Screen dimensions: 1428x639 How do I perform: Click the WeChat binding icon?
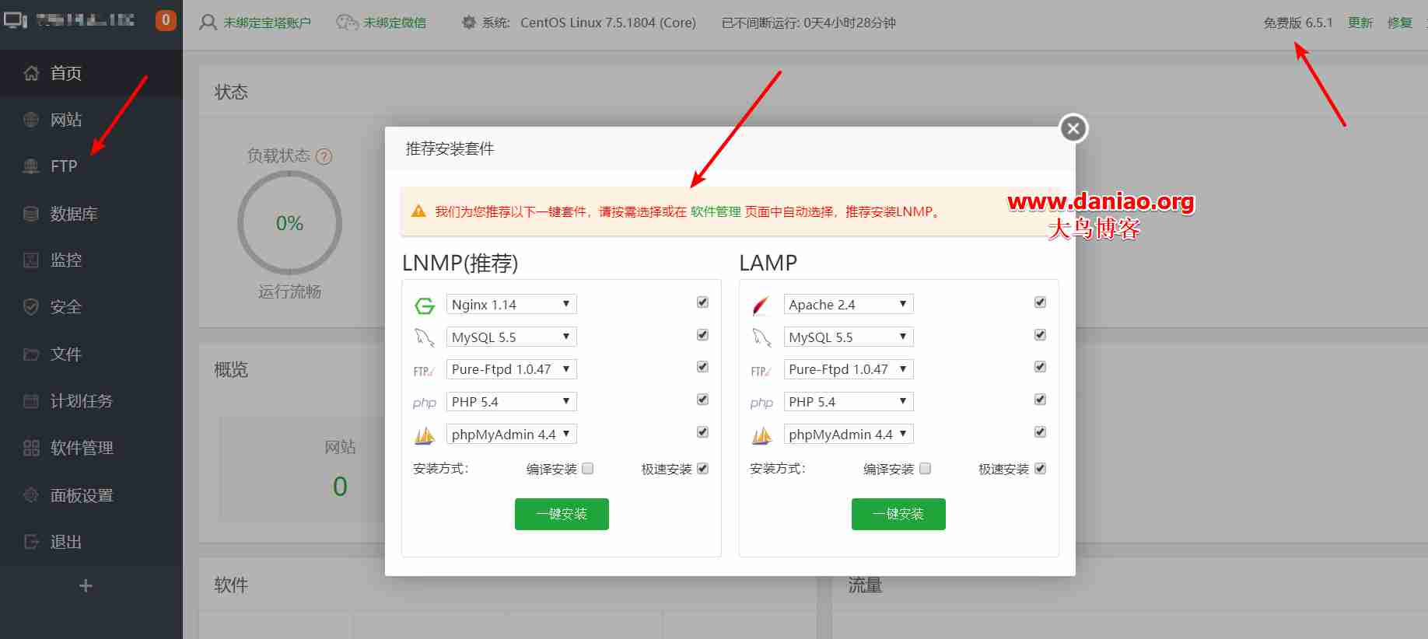pyautogui.click(x=347, y=23)
